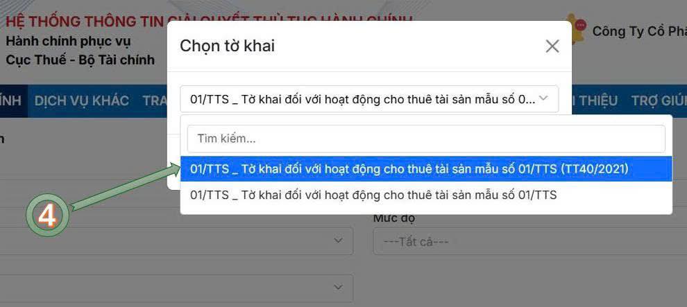The height and width of the screenshot is (307, 687).
Task: Click the Công Ty Cổ Phần account name
Action: pyautogui.click(x=640, y=31)
